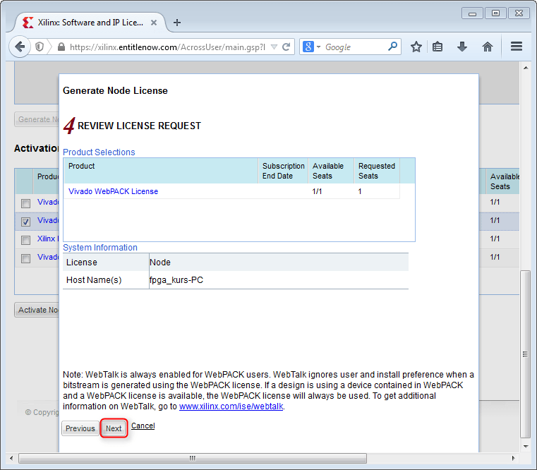The height and width of the screenshot is (470, 537).
Task: Bookmark this page with the star icon
Action: pyautogui.click(x=416, y=47)
